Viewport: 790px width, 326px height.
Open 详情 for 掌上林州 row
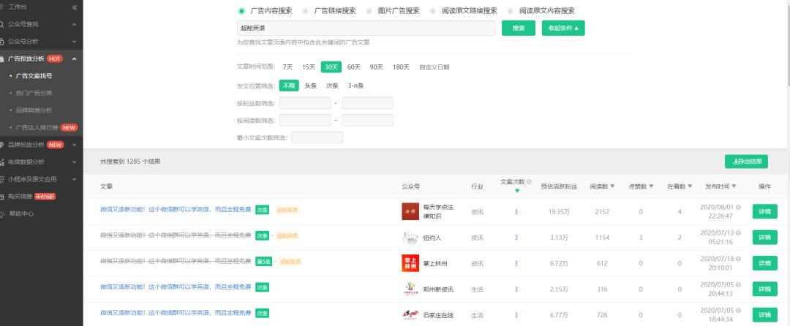(x=765, y=263)
